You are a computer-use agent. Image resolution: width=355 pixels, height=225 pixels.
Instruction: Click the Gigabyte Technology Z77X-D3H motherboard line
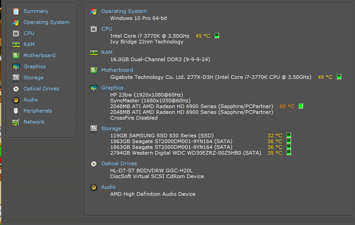[x=211, y=77]
